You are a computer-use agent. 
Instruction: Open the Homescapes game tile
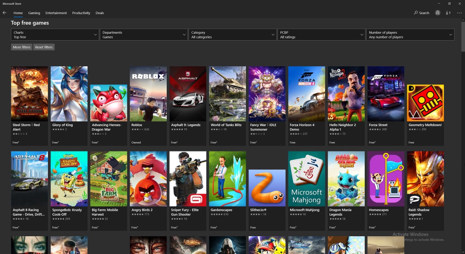click(386, 191)
